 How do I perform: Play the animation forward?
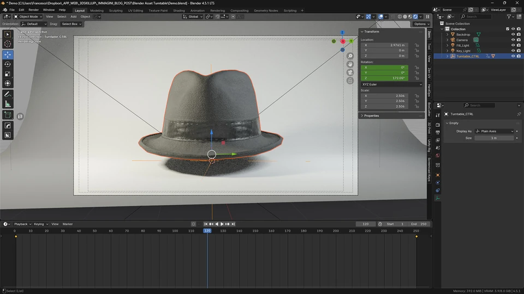(222, 224)
